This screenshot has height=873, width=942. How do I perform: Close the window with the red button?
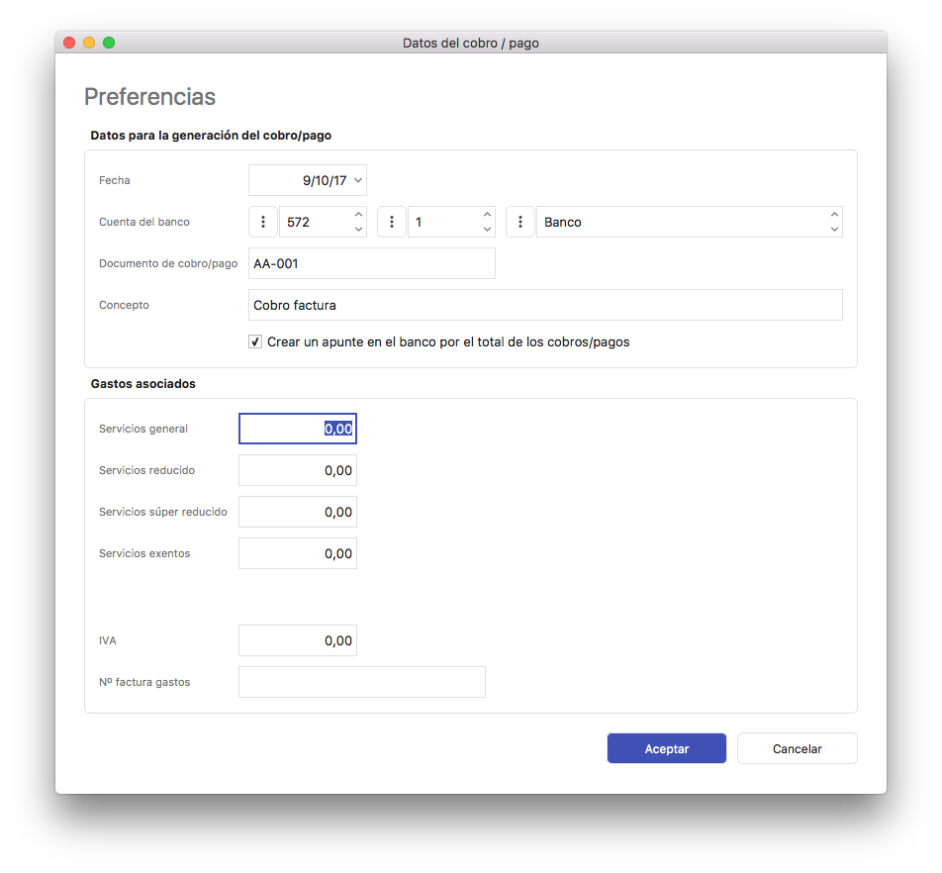point(69,43)
